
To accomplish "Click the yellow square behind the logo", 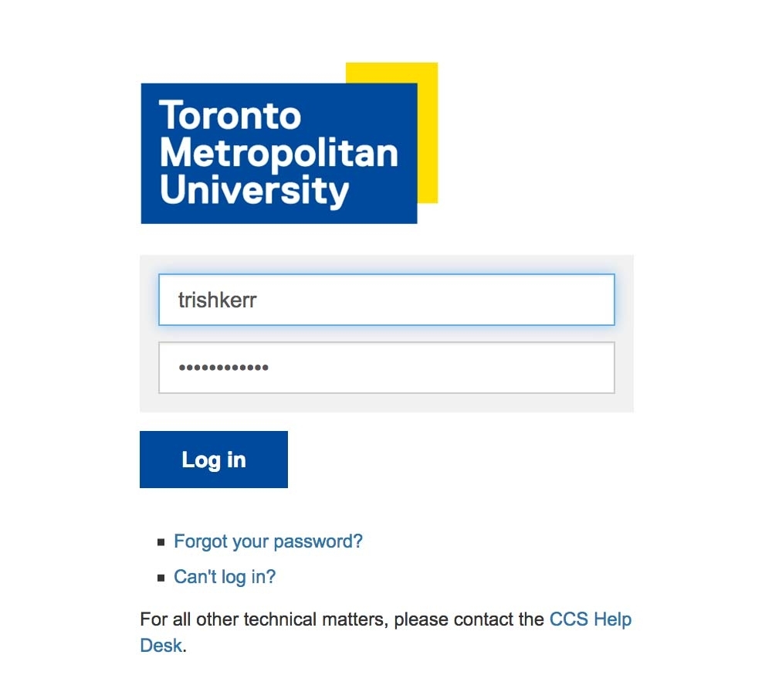I will tap(428, 131).
